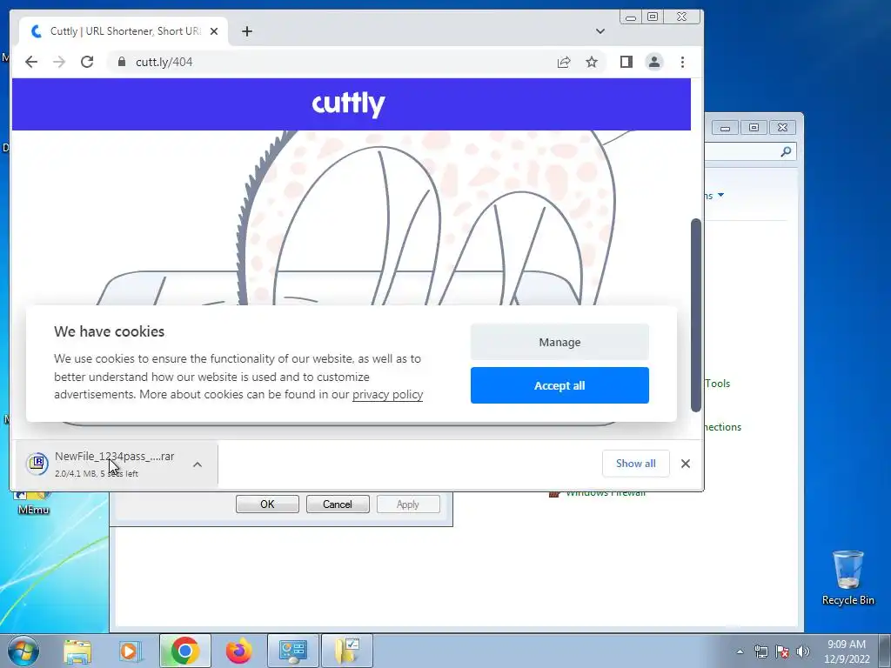Open the view dropdown arrow in background window
Image resolution: width=891 pixels, height=668 pixels.
[720, 195]
